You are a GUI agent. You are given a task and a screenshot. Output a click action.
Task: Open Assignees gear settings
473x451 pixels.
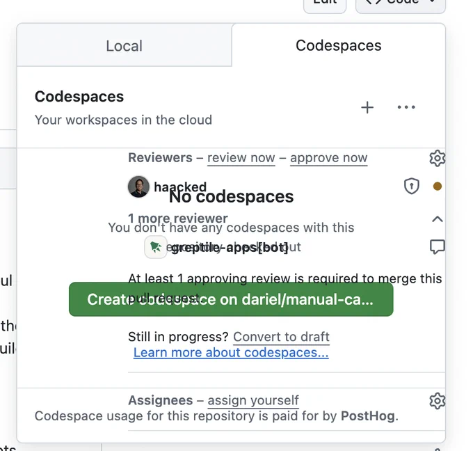(437, 401)
